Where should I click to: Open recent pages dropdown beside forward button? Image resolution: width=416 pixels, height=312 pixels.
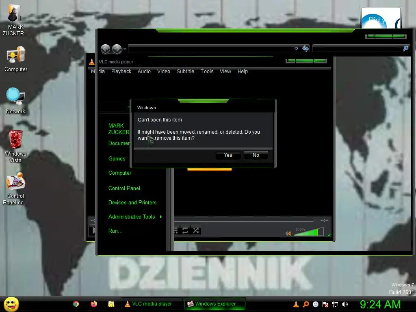tap(125, 49)
